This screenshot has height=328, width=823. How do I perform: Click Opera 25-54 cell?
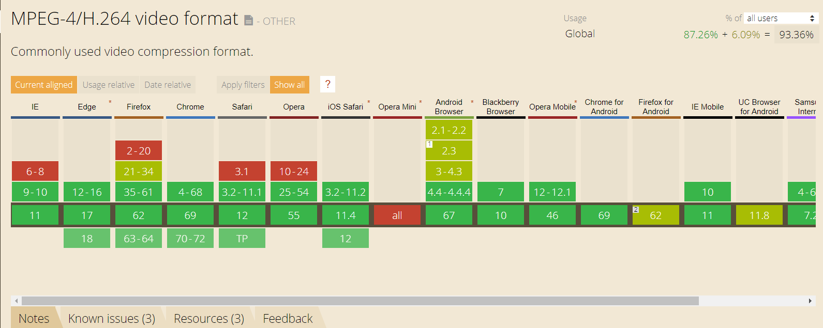pyautogui.click(x=294, y=192)
